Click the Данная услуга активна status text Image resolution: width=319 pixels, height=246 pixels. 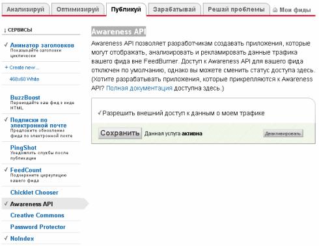tap(173, 133)
